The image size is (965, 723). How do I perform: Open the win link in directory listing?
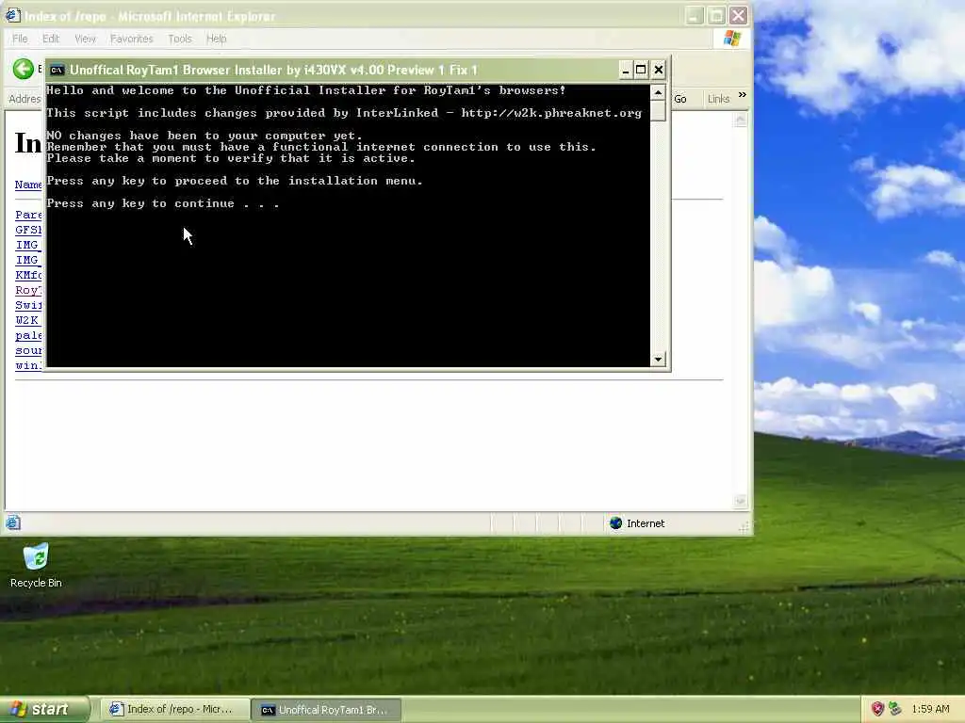pyautogui.click(x=28, y=366)
